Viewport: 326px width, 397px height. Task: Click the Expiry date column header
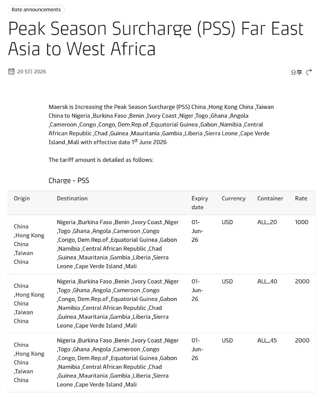200,203
